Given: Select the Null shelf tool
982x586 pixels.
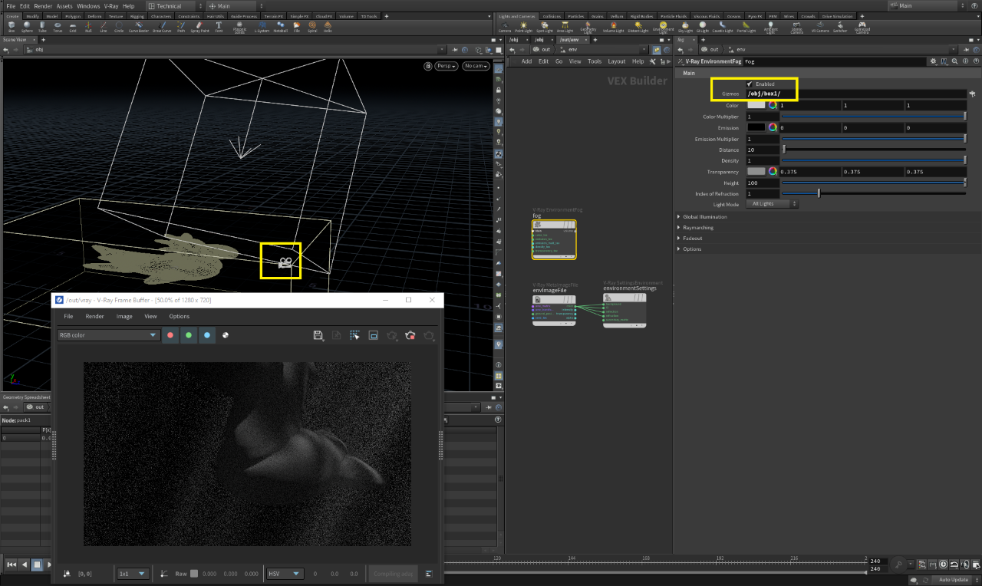Looking at the screenshot, I should click(88, 27).
